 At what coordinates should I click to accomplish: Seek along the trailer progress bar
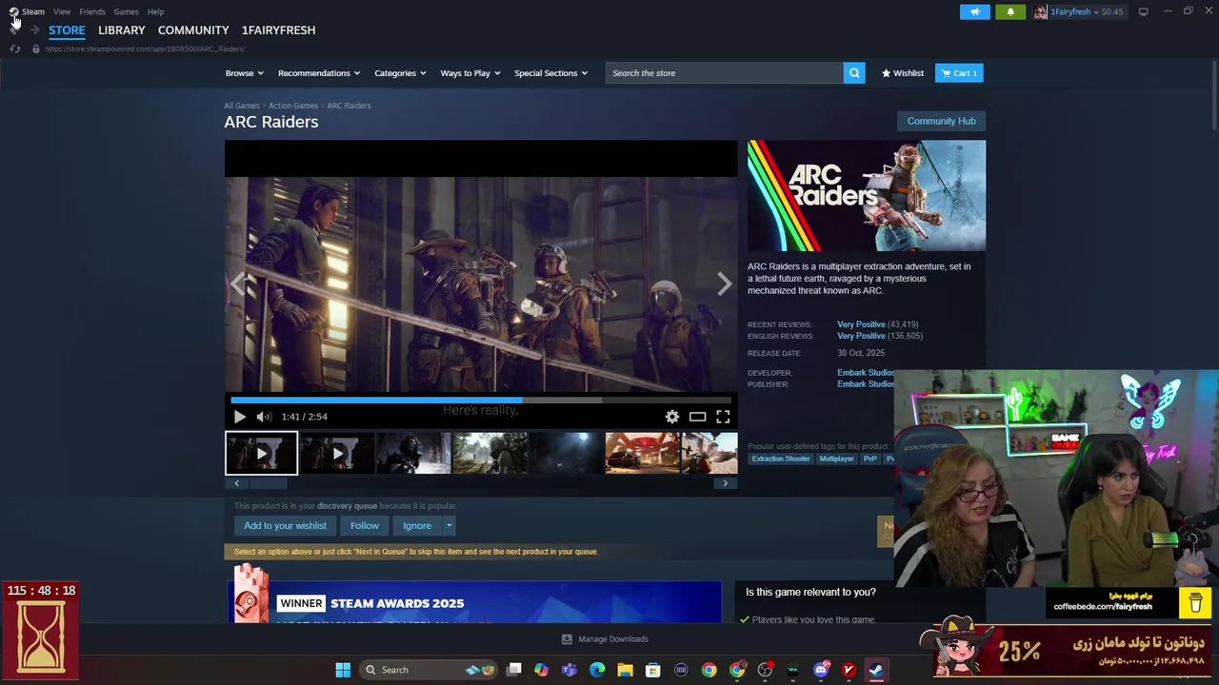coord(481,400)
